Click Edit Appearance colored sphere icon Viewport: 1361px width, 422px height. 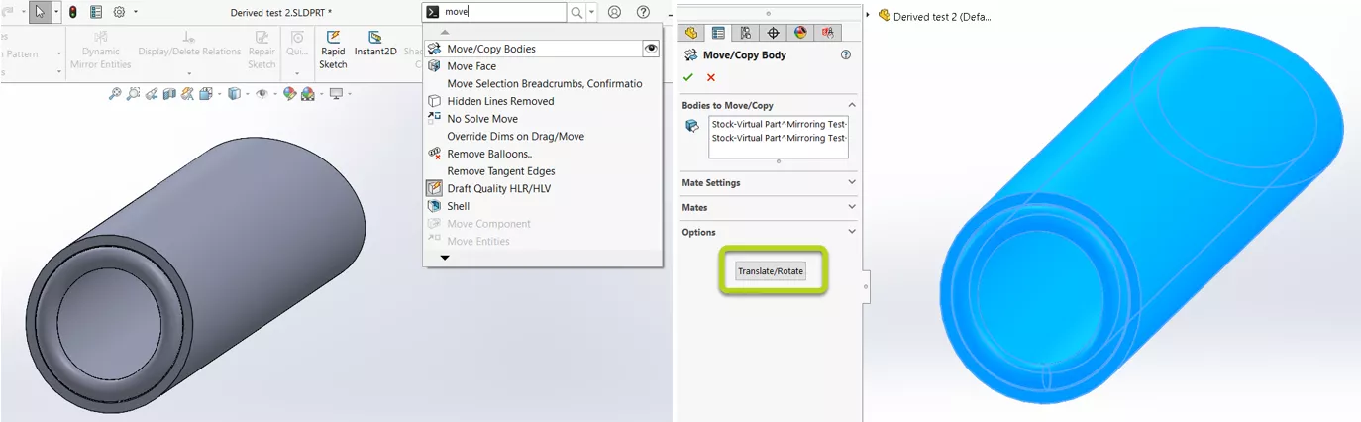pyautogui.click(x=289, y=94)
